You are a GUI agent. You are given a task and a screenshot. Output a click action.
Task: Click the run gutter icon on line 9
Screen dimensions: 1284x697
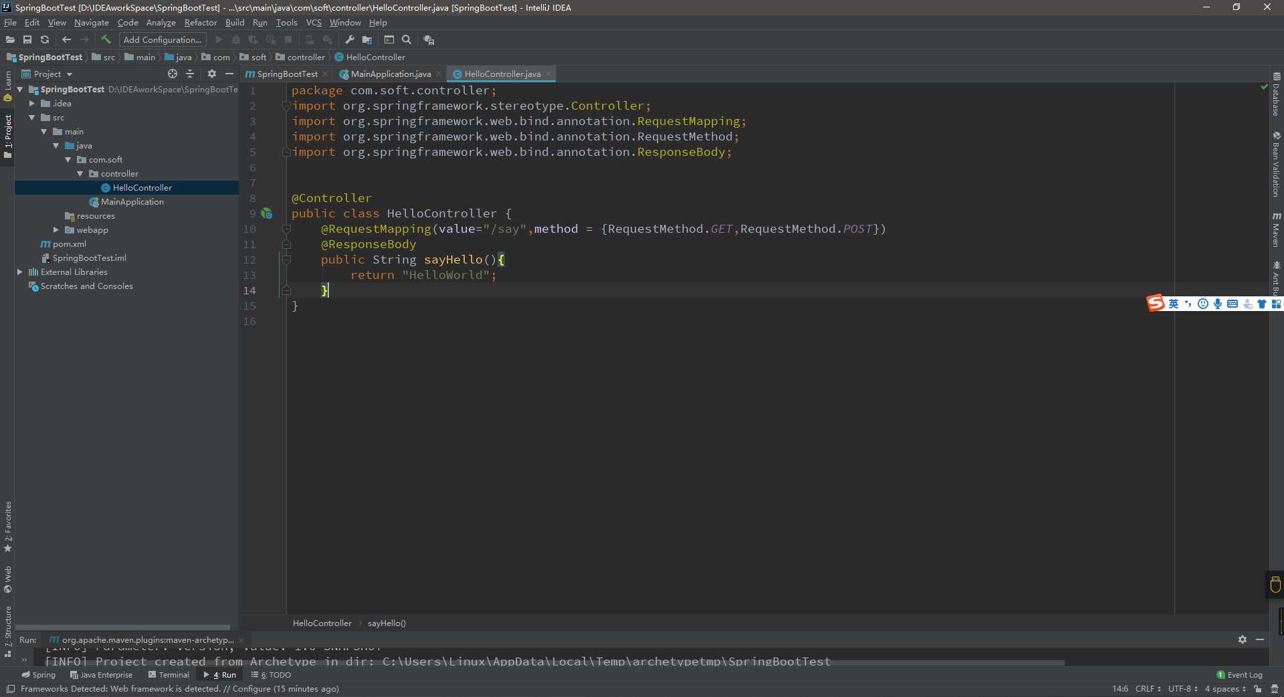tap(267, 213)
